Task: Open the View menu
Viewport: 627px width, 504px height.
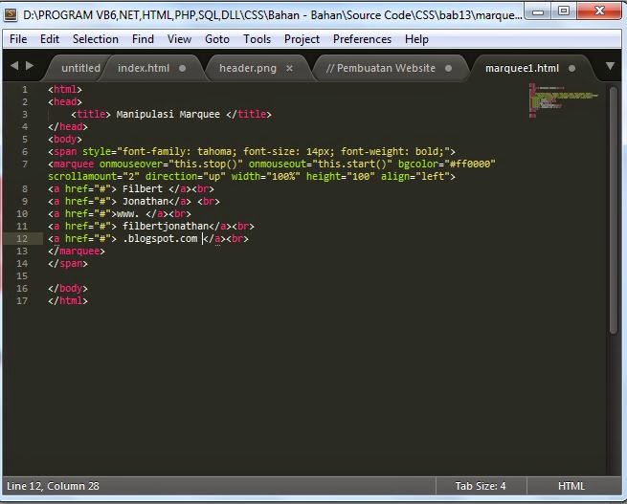Action: coord(179,39)
